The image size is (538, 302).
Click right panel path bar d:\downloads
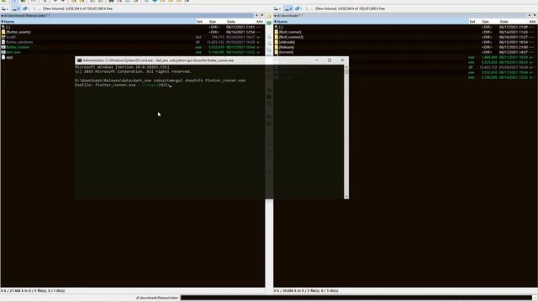[400, 15]
